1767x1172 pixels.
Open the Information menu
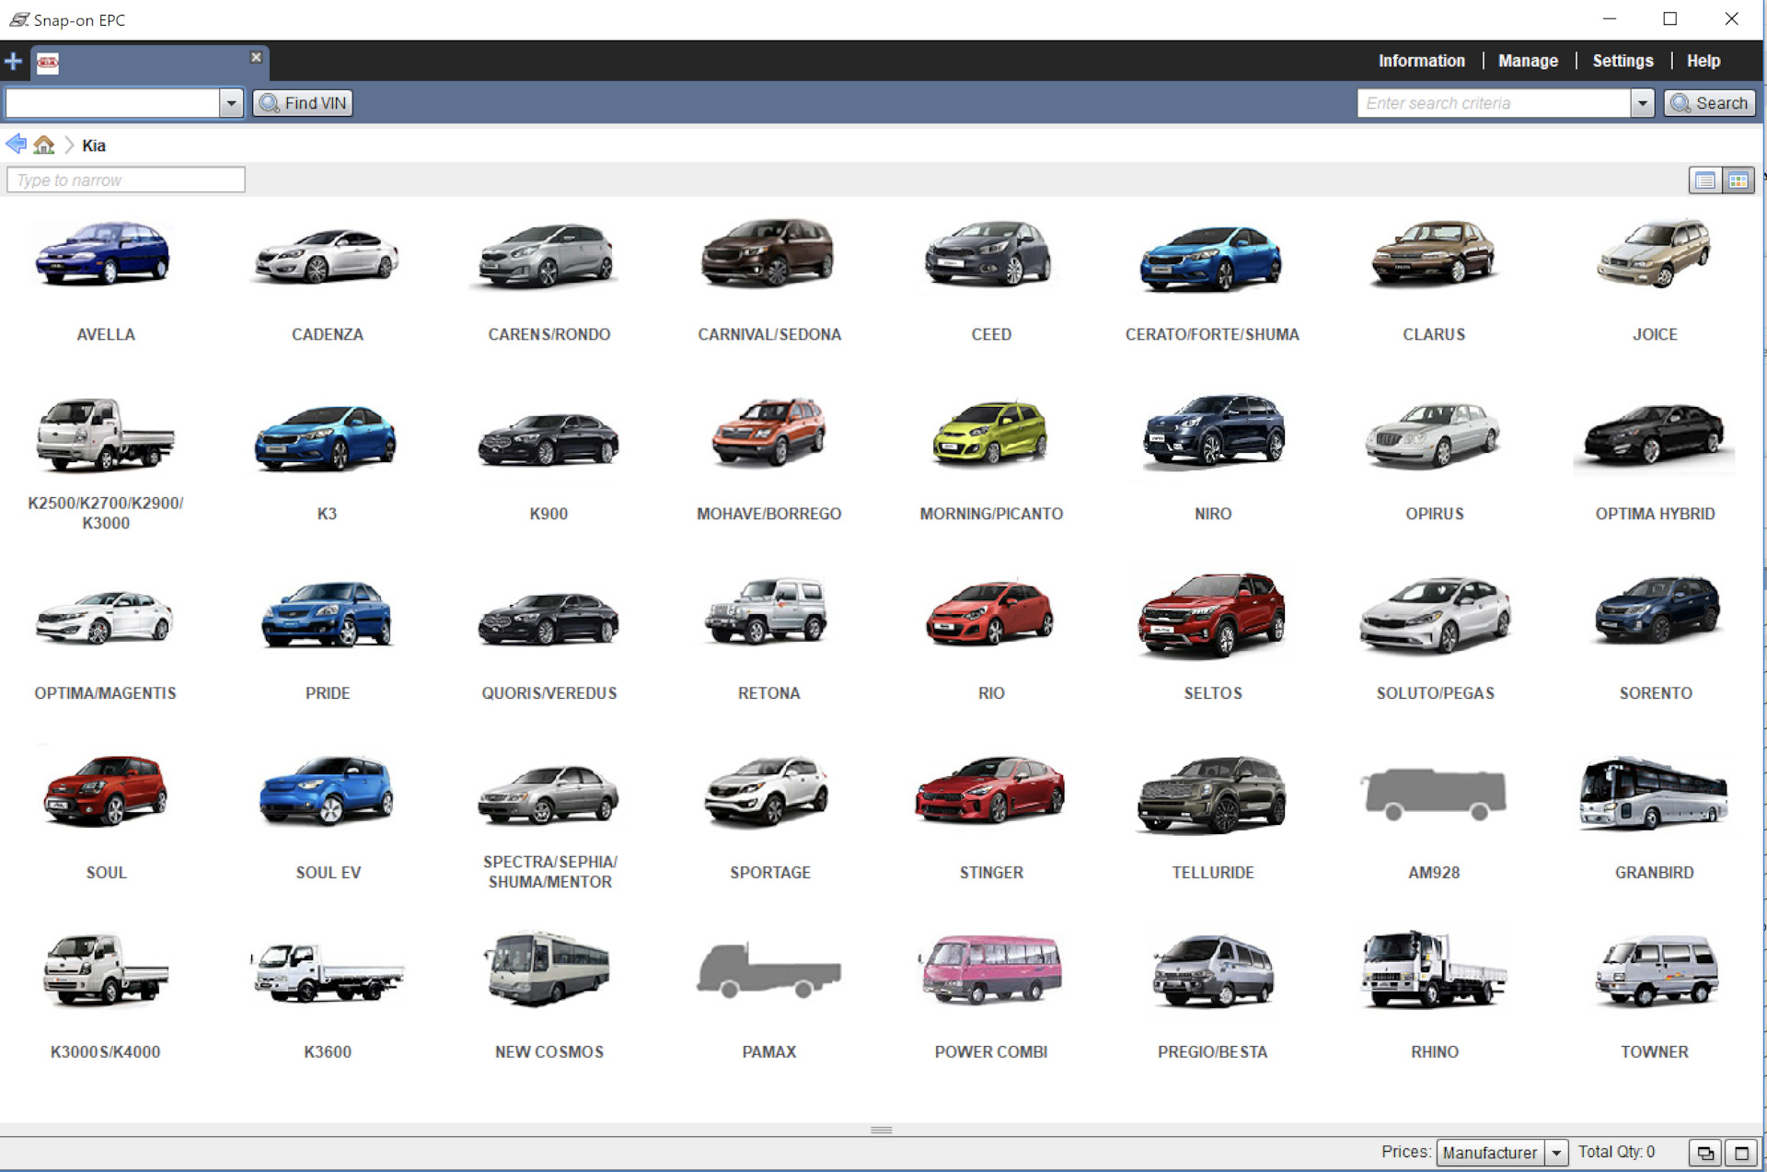pyautogui.click(x=1421, y=61)
